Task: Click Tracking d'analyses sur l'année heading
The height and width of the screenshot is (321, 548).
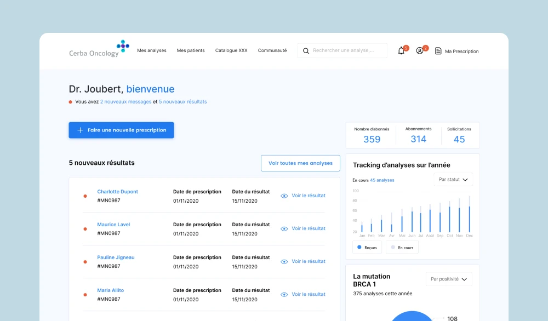Action: pyautogui.click(x=402, y=165)
